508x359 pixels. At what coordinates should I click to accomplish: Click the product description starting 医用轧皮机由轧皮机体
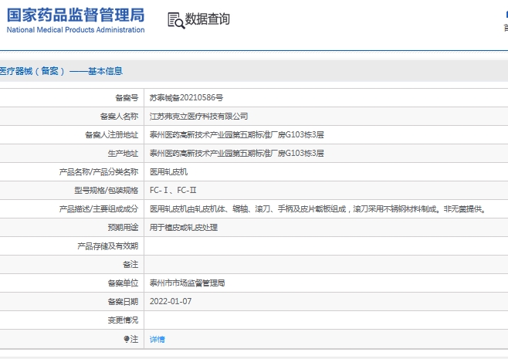[x=318, y=209]
